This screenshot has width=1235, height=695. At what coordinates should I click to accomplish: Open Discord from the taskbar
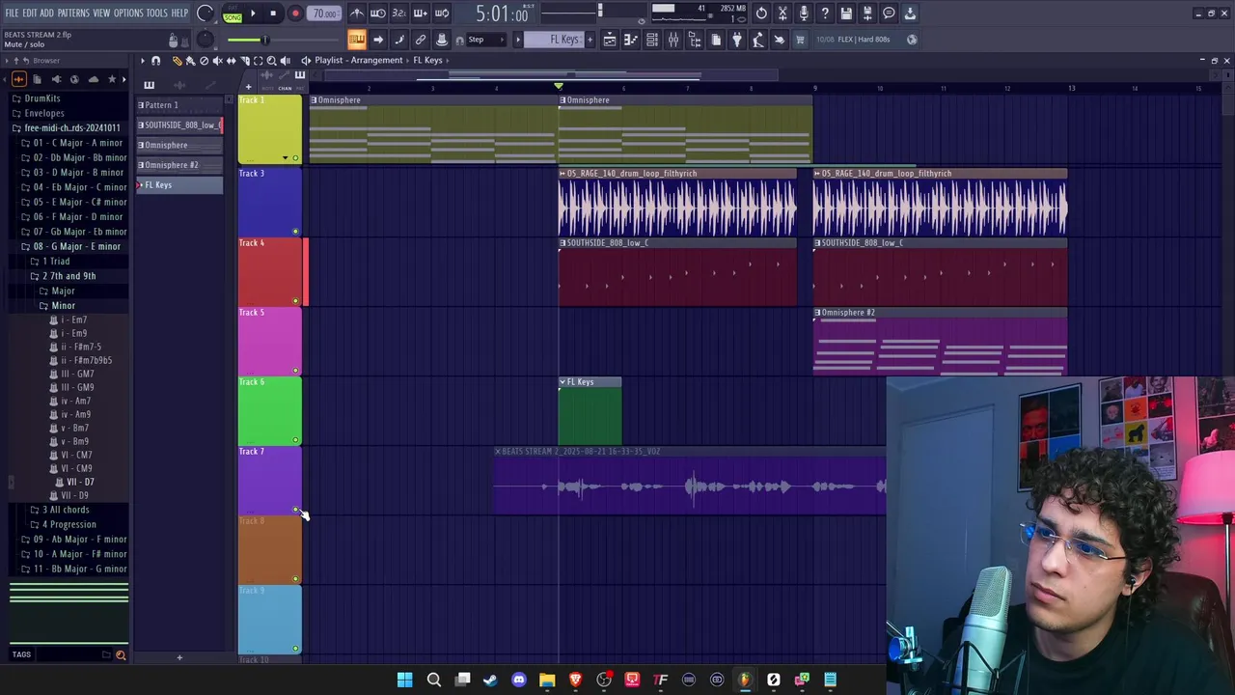coord(519,680)
